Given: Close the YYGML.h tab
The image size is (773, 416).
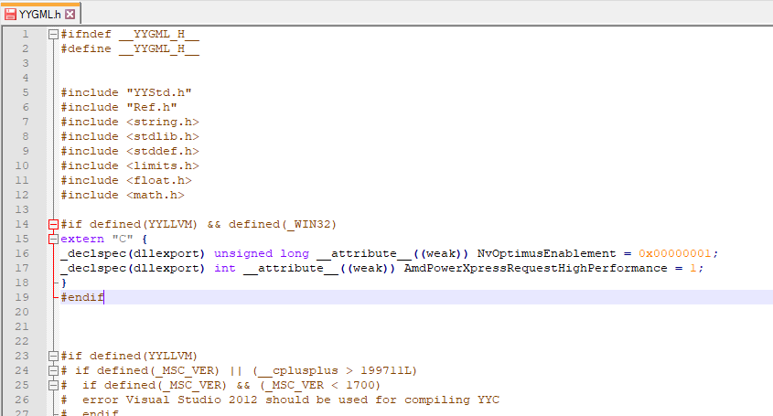Looking at the screenshot, I should click(70, 14).
